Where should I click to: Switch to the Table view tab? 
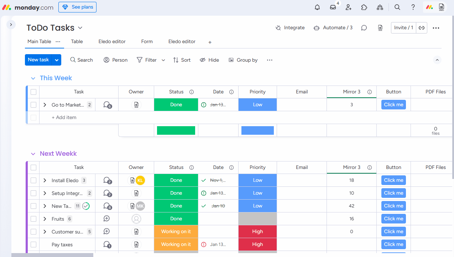point(77,42)
